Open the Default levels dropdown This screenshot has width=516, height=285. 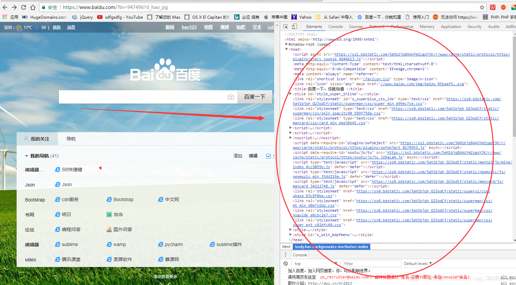(418, 263)
